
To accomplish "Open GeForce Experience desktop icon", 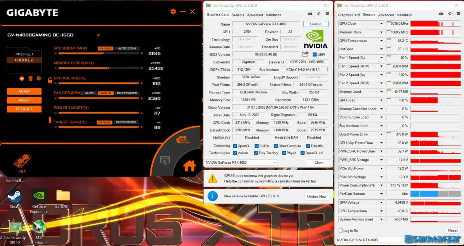I will pos(39,201).
